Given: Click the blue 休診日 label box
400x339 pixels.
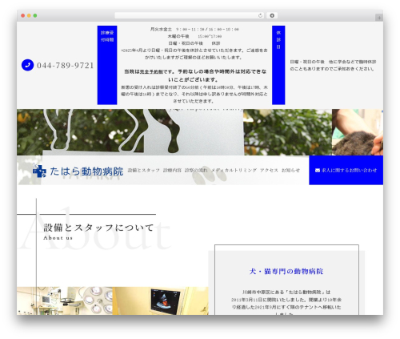Looking at the screenshot, I should pos(278,65).
